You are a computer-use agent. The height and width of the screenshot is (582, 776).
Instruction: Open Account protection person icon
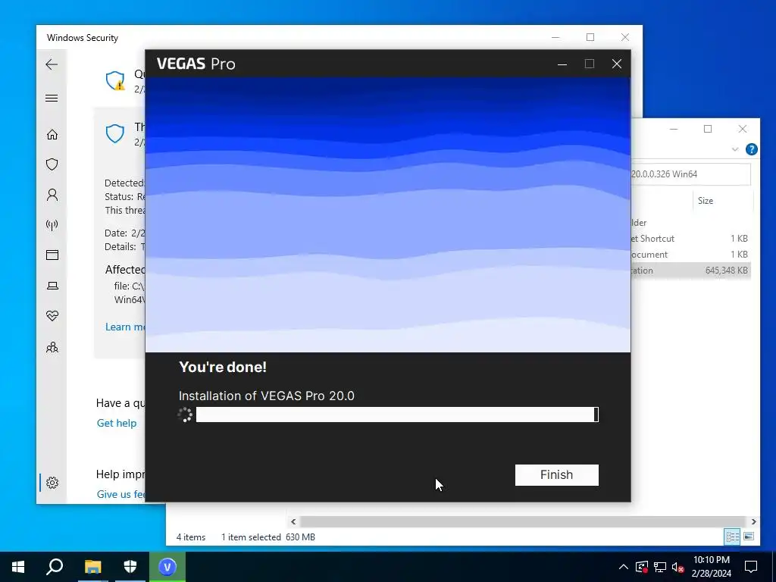52,195
